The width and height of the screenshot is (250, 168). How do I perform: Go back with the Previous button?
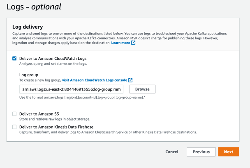[201, 152]
